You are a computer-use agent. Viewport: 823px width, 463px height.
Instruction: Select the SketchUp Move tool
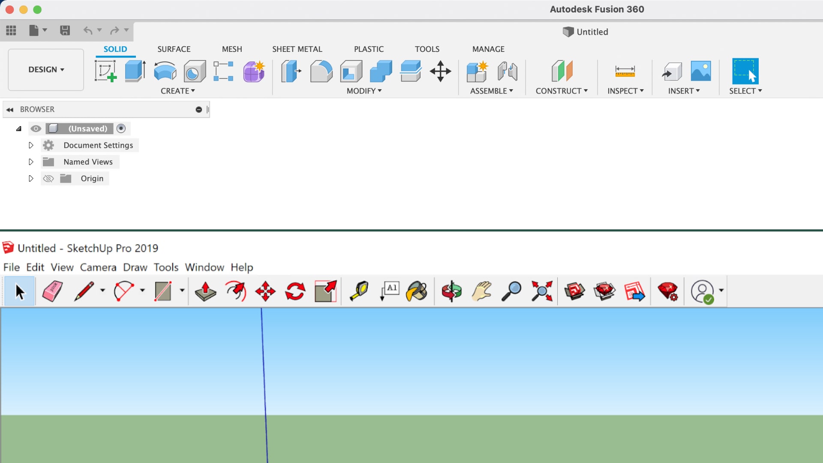(265, 292)
